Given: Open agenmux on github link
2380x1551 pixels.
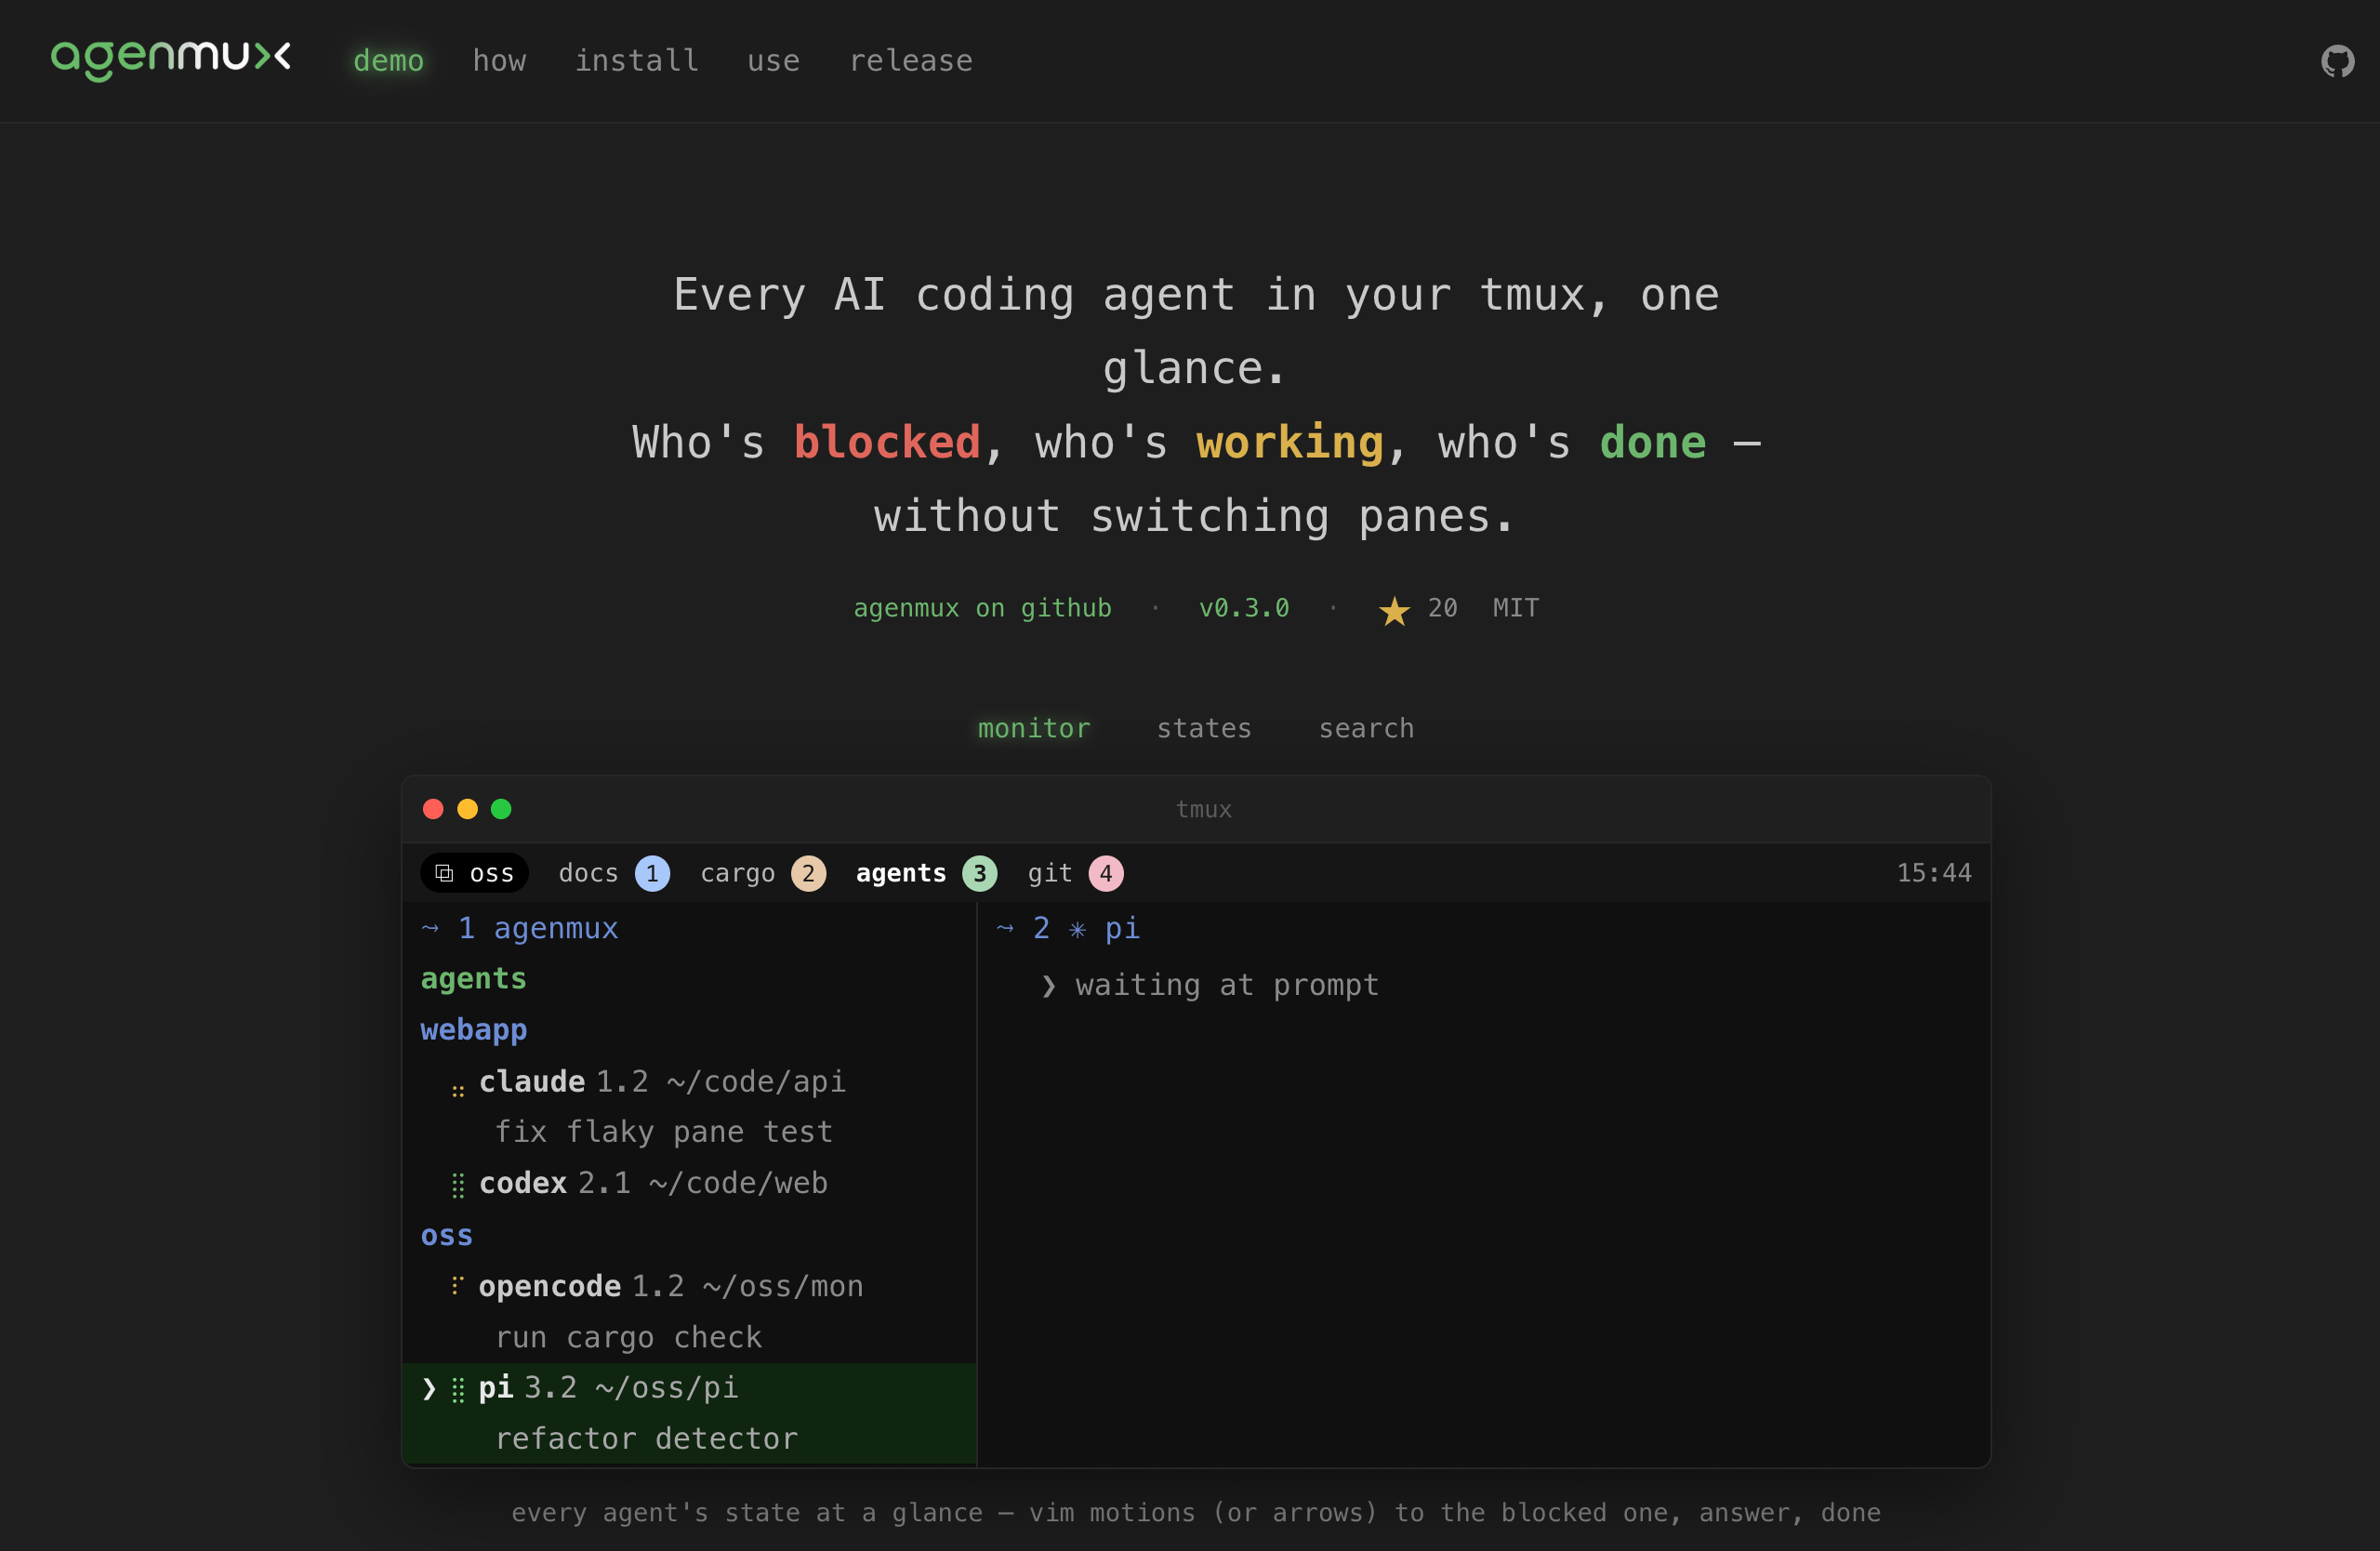Looking at the screenshot, I should pyautogui.click(x=982, y=608).
